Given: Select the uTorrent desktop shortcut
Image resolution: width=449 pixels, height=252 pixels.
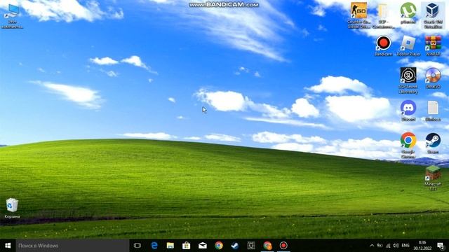Looking at the screenshot, I should click(x=408, y=13).
